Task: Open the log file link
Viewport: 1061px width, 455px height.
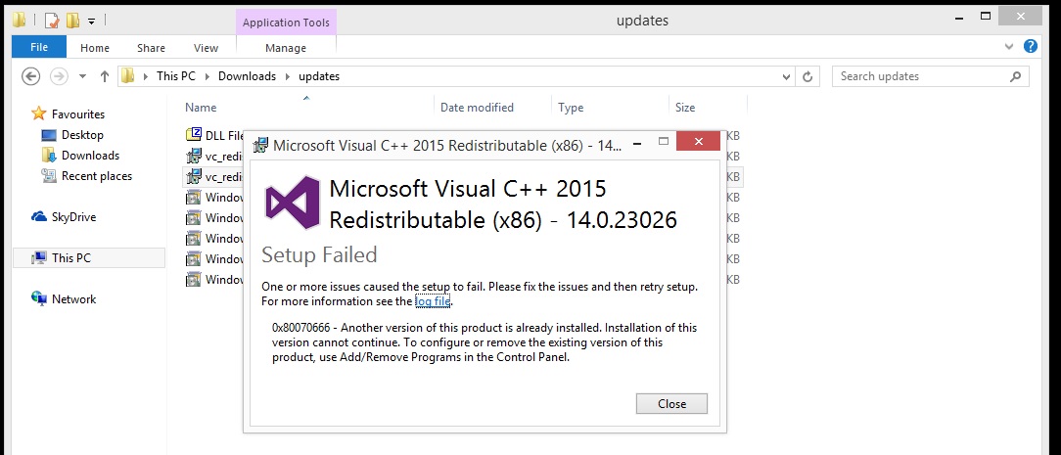Action: [x=433, y=301]
